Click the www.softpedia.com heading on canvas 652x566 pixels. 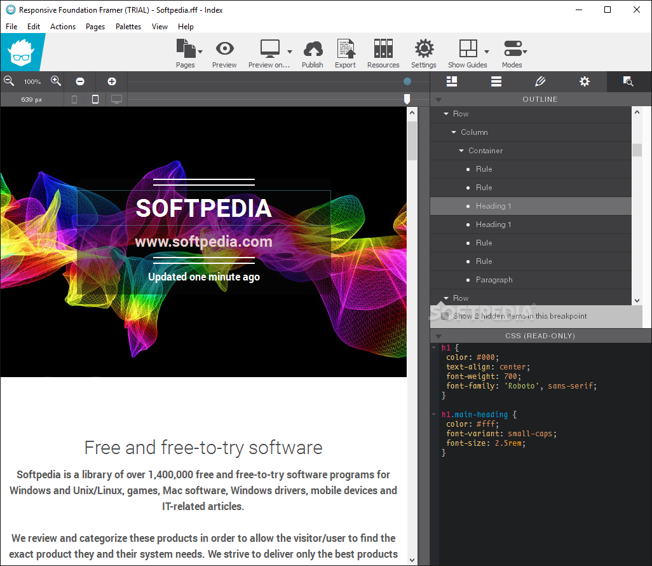point(204,242)
